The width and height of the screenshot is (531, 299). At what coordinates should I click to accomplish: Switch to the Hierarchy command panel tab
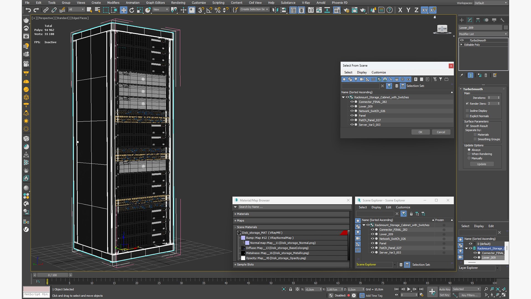tap(478, 20)
